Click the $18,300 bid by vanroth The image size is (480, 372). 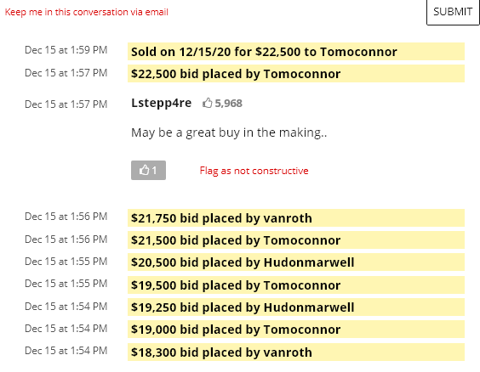point(296,352)
